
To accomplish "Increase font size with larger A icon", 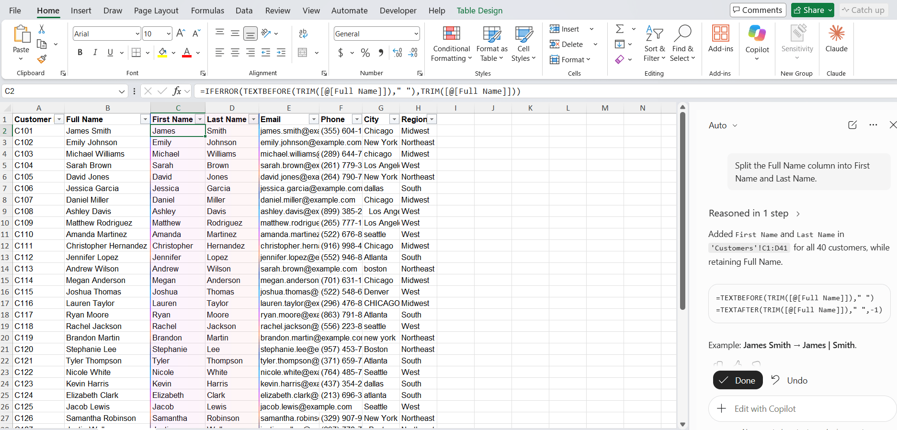I will [x=181, y=33].
